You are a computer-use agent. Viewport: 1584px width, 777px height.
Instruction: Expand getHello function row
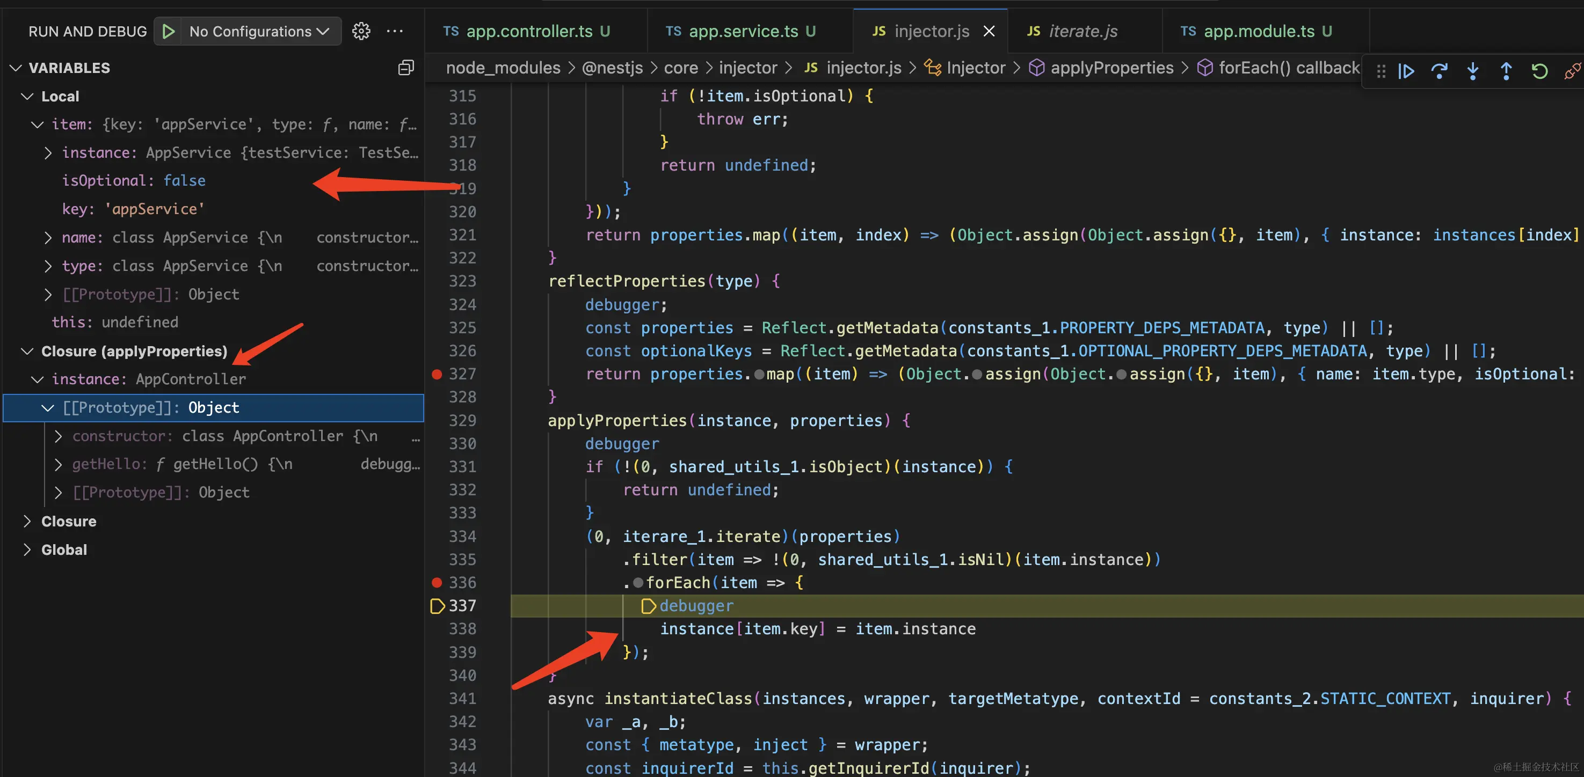tap(59, 465)
